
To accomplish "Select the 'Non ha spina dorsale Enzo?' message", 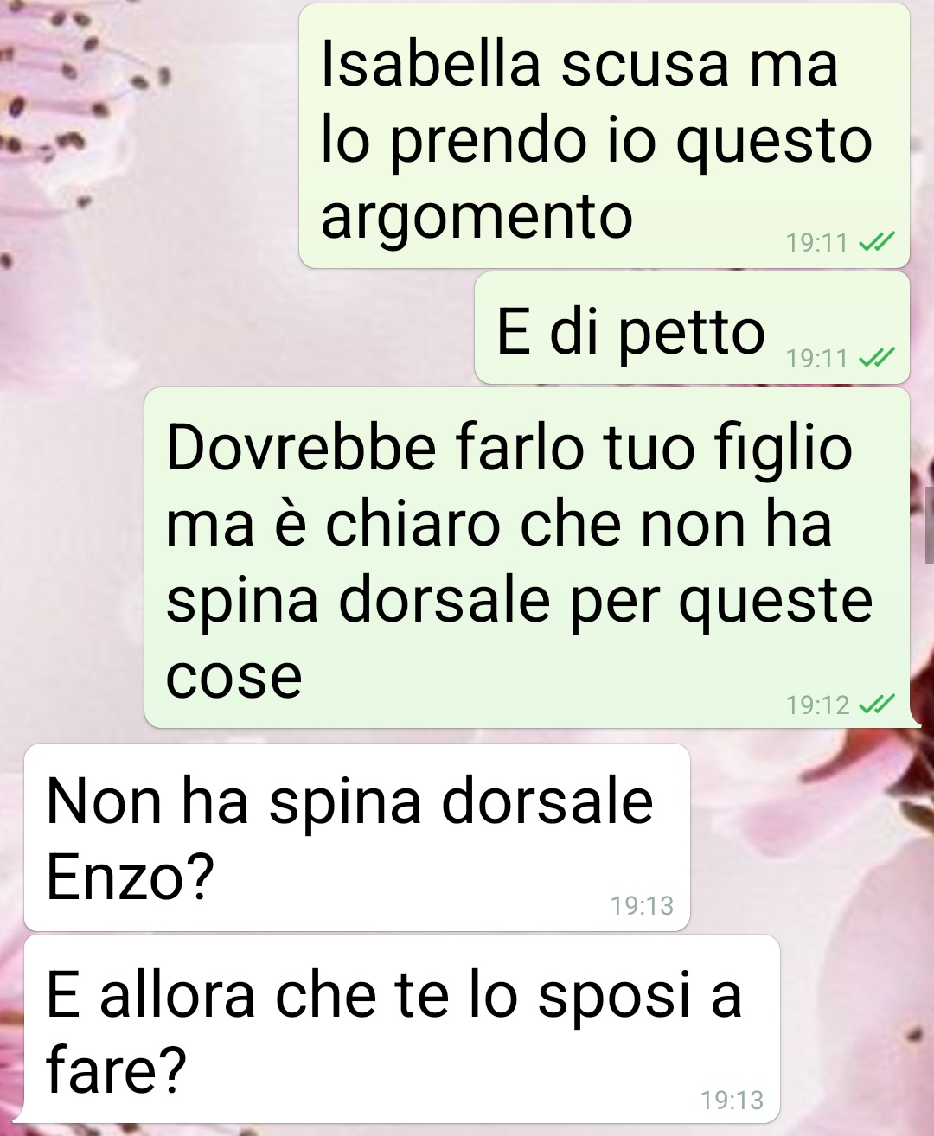I will coord(357,837).
